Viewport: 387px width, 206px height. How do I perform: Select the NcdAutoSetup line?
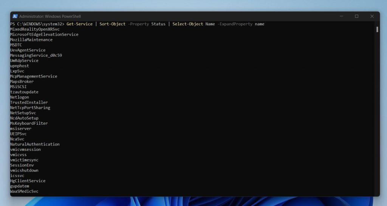24,118
